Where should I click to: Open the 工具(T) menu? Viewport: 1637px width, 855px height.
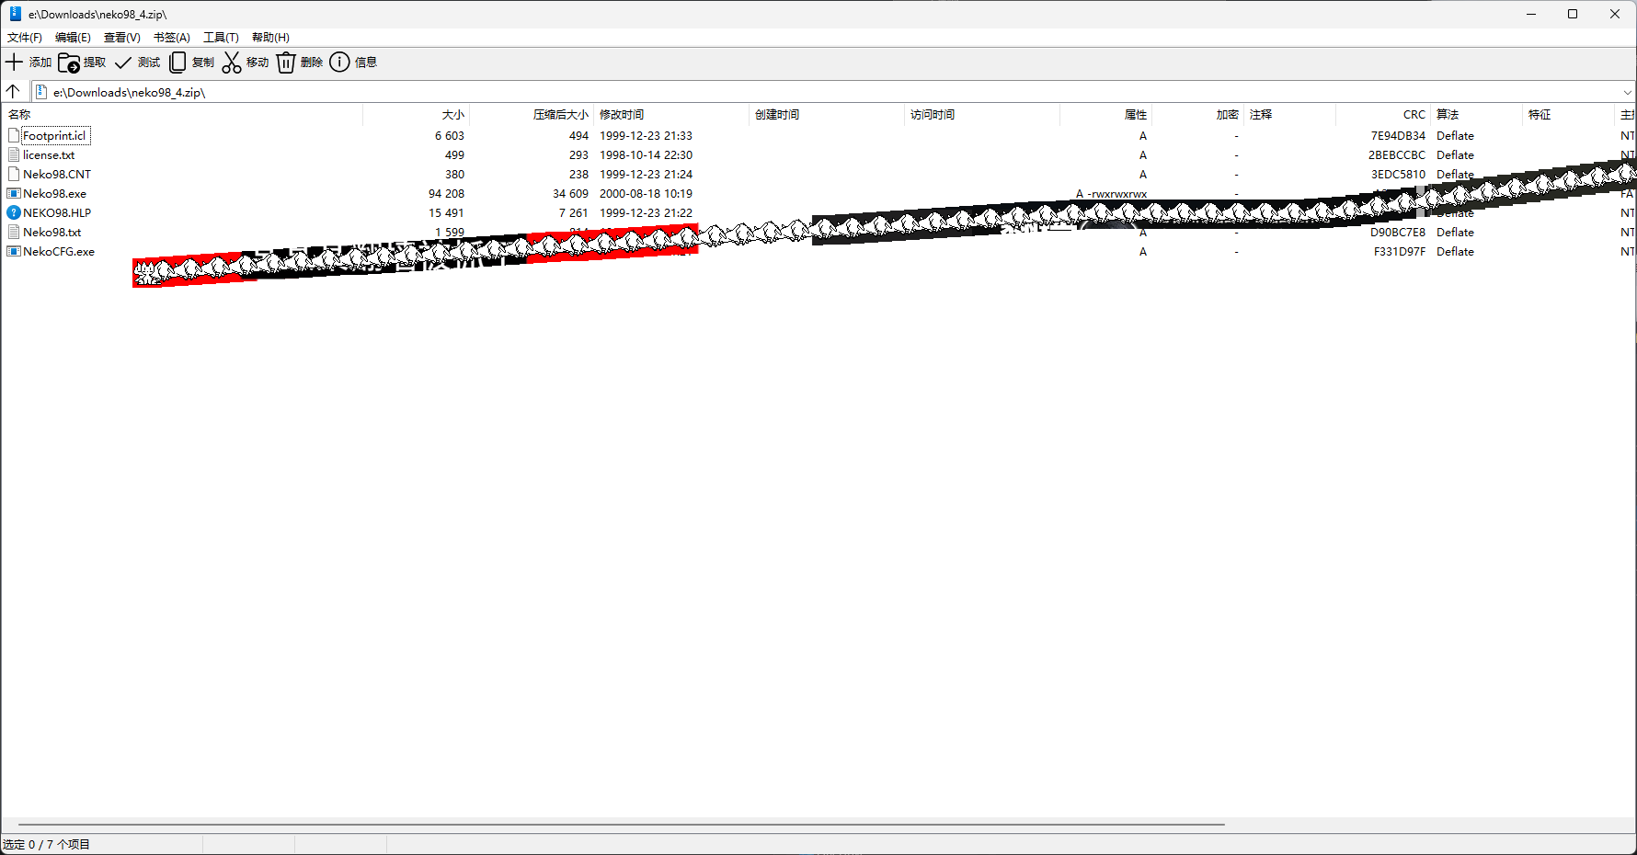(x=221, y=38)
